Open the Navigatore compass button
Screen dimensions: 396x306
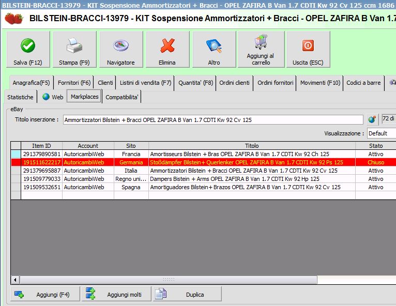(x=121, y=50)
